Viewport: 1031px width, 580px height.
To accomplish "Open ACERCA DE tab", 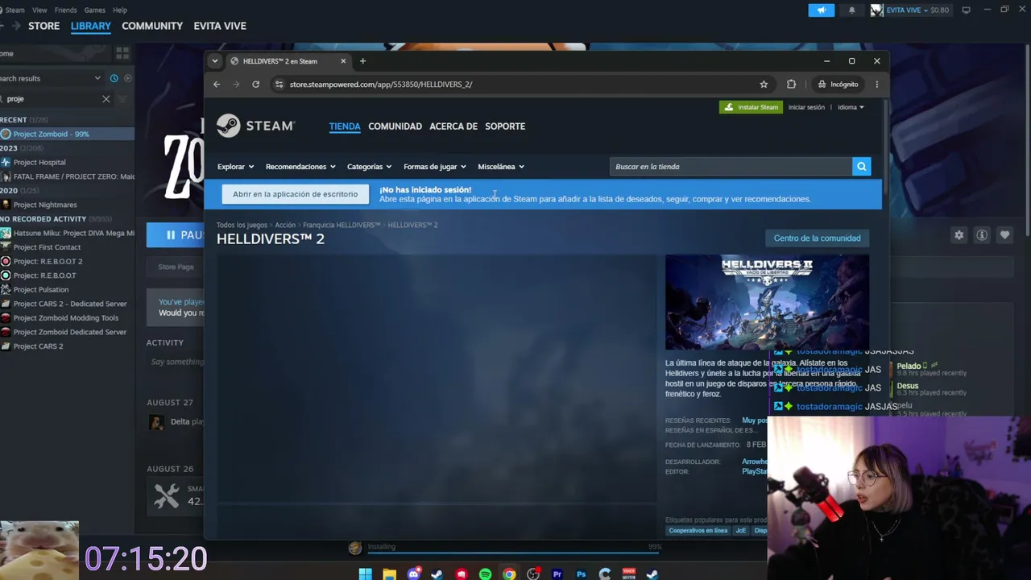I will [453, 126].
